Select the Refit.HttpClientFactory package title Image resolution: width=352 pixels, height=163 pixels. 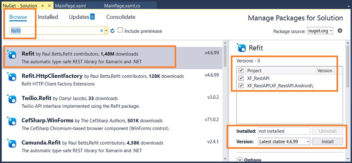click(x=52, y=76)
